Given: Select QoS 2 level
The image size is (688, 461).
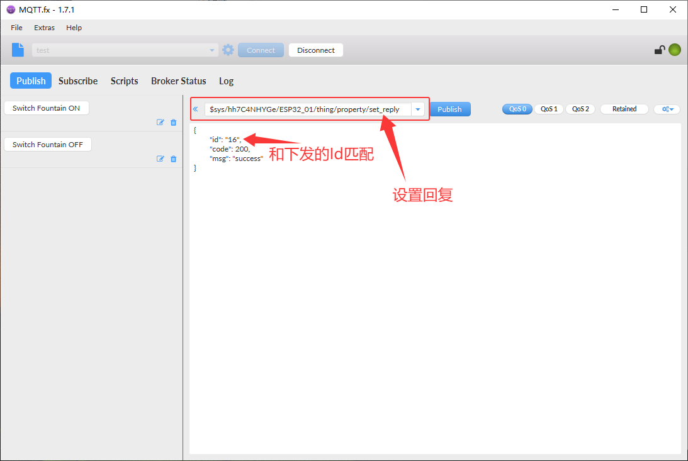Looking at the screenshot, I should pos(580,109).
